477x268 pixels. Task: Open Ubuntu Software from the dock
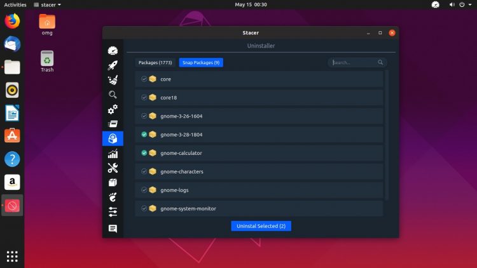[12, 136]
